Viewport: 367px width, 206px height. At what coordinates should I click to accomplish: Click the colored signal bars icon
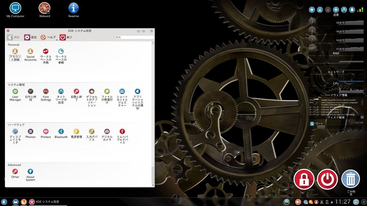click(360, 10)
